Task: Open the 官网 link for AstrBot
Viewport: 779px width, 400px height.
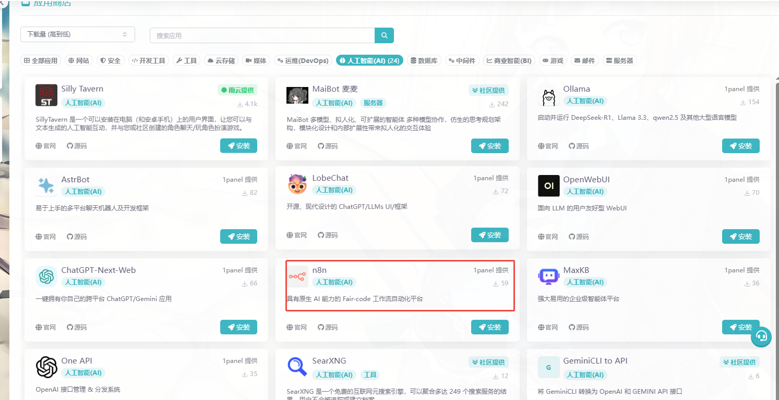Action: pyautogui.click(x=46, y=236)
